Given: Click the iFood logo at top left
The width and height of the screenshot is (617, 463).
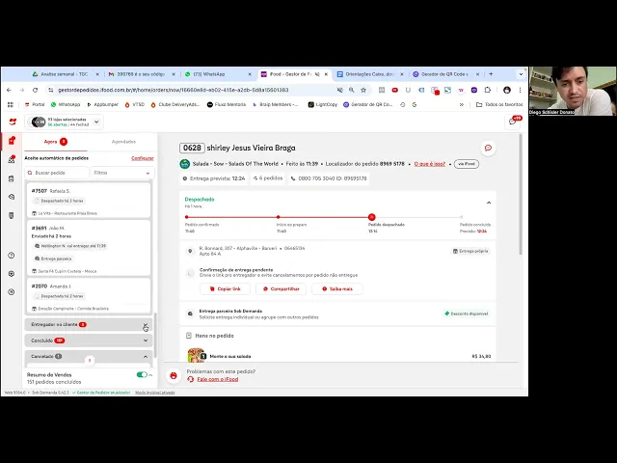Looking at the screenshot, I should click(x=13, y=123).
